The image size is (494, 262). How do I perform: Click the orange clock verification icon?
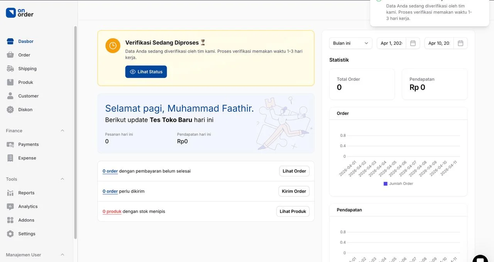click(113, 46)
